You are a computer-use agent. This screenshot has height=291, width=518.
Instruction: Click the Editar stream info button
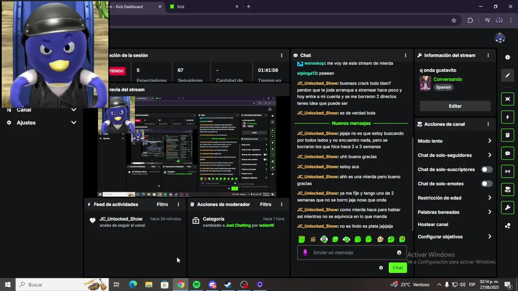[455, 106]
